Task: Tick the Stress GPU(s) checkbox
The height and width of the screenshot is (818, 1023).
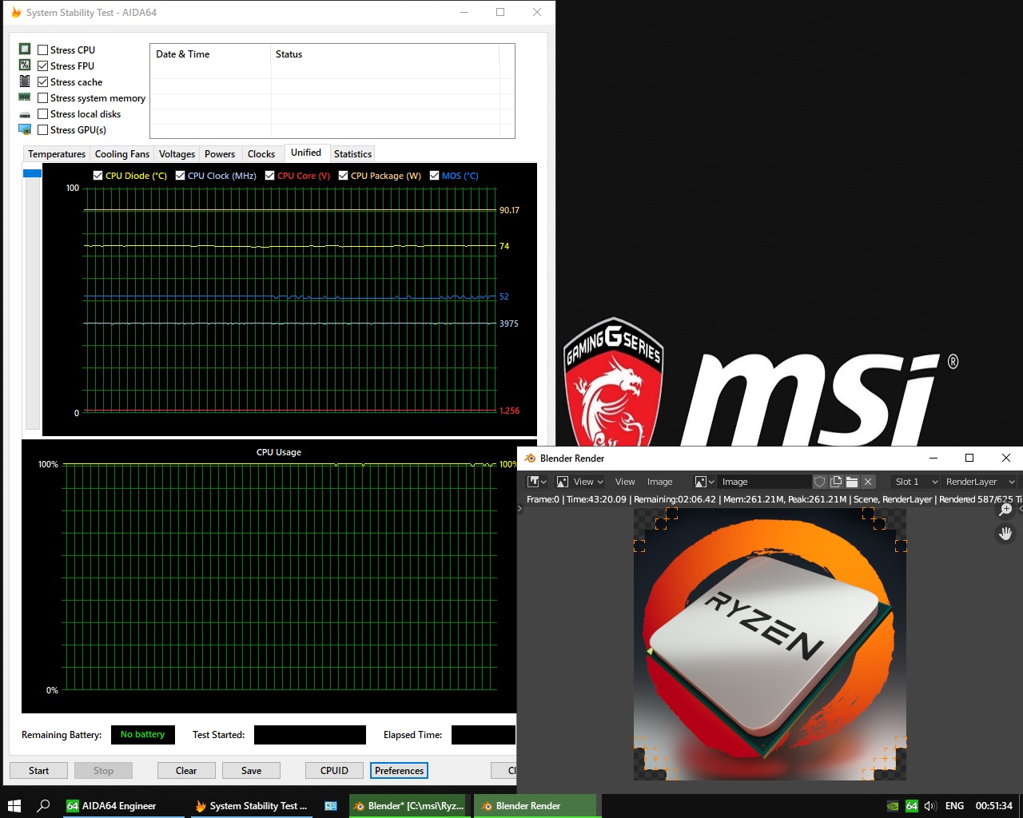Action: click(x=43, y=130)
